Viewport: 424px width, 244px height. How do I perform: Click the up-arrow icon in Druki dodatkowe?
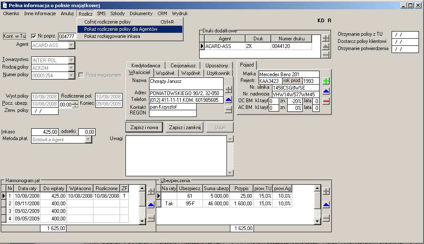pos(326,46)
